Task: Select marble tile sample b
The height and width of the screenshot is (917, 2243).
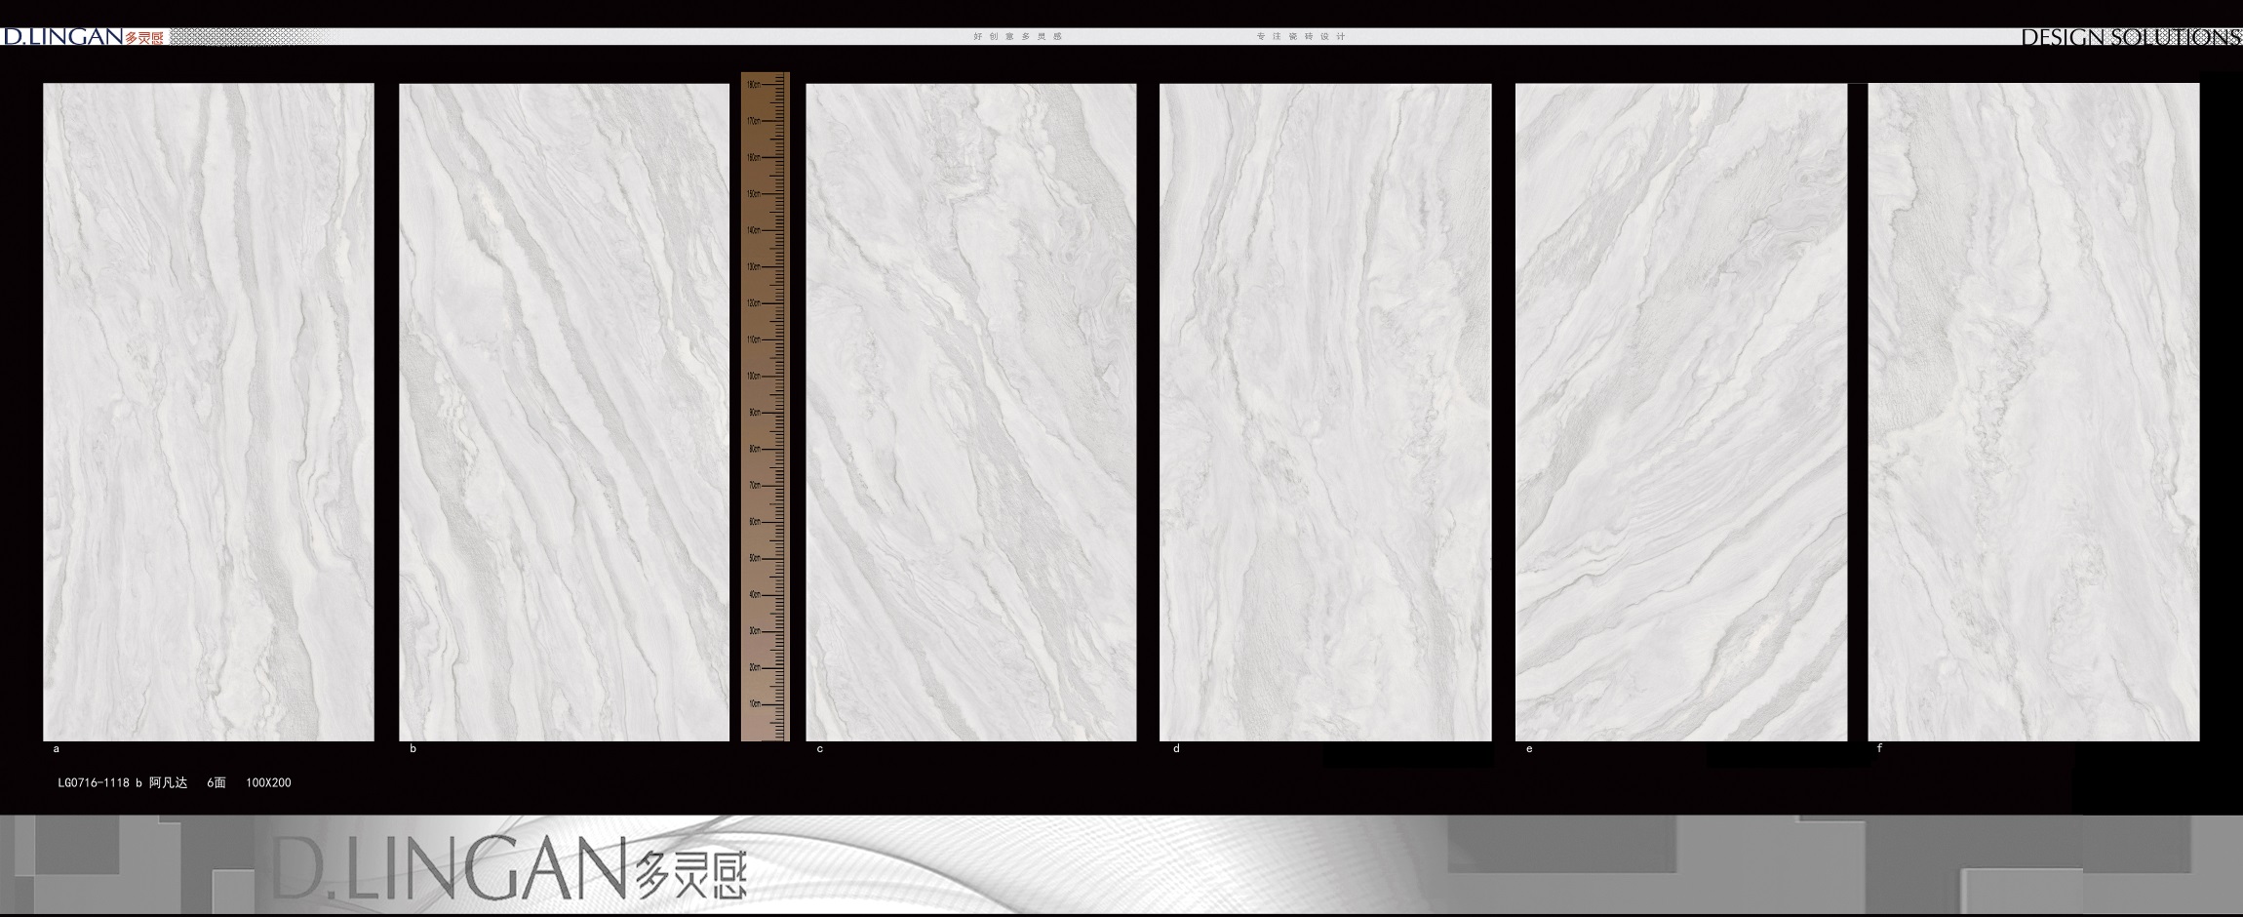Action: click(564, 412)
